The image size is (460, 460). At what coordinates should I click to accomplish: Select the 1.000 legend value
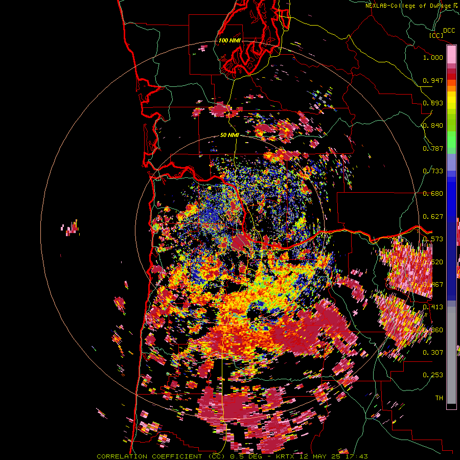[x=433, y=57]
